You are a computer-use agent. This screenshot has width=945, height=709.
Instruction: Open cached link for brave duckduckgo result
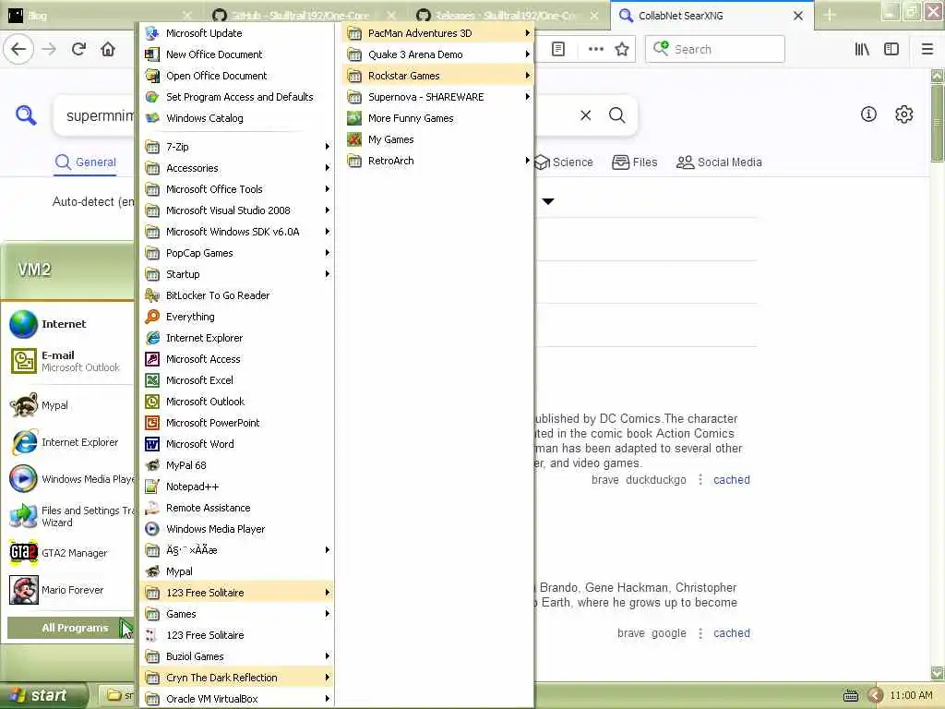(732, 480)
